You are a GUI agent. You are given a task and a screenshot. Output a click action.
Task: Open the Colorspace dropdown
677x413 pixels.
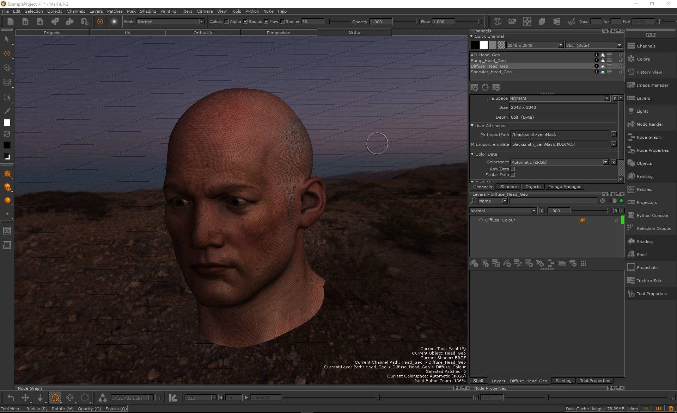coord(560,162)
